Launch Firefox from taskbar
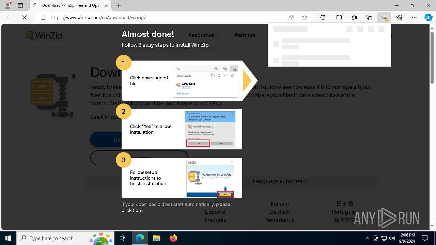436x245 pixels. pos(173,238)
